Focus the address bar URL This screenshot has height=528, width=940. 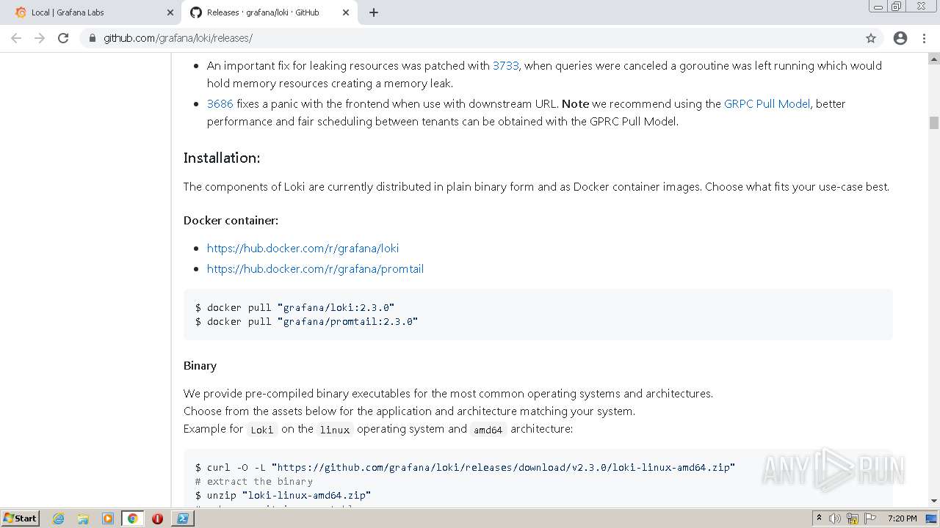(x=178, y=38)
